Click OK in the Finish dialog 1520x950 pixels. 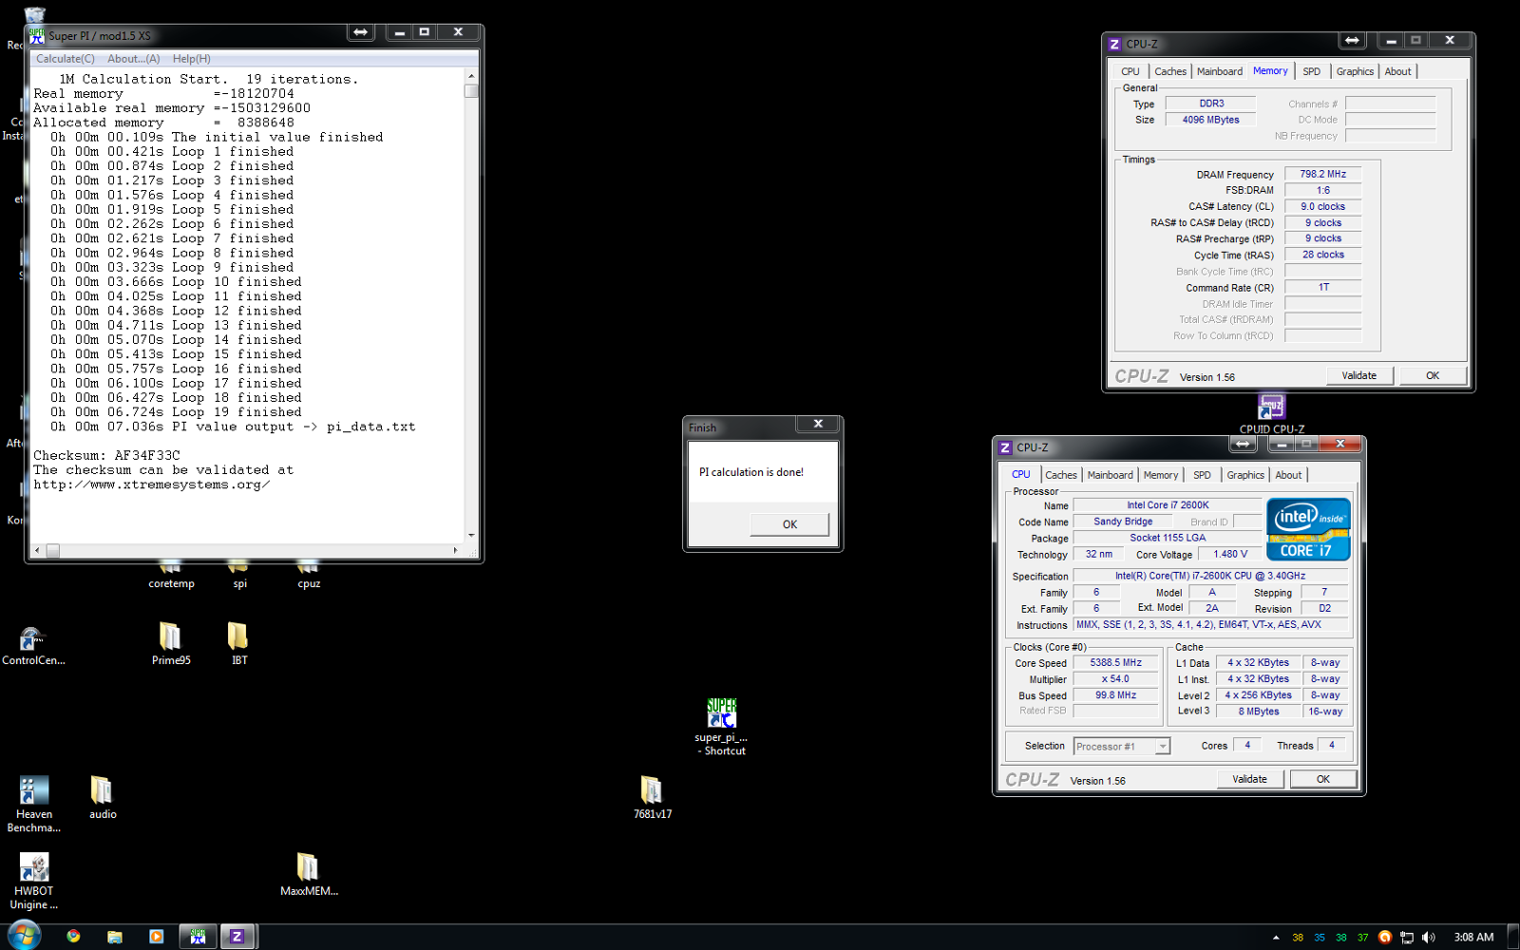789,524
